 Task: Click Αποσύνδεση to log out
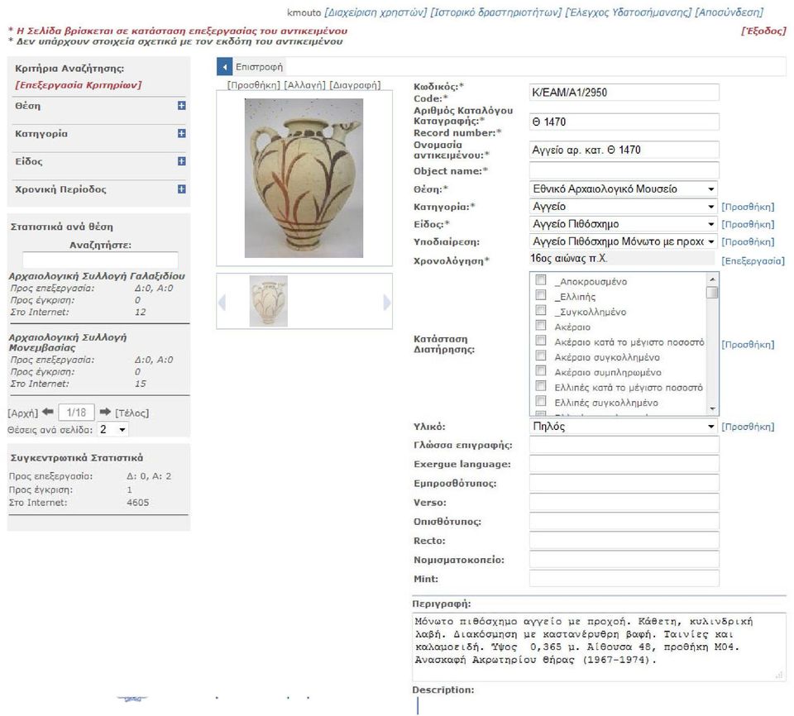coord(729,12)
